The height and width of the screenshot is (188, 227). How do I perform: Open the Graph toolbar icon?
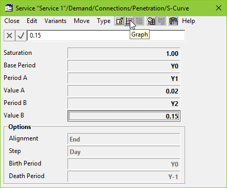point(129,21)
